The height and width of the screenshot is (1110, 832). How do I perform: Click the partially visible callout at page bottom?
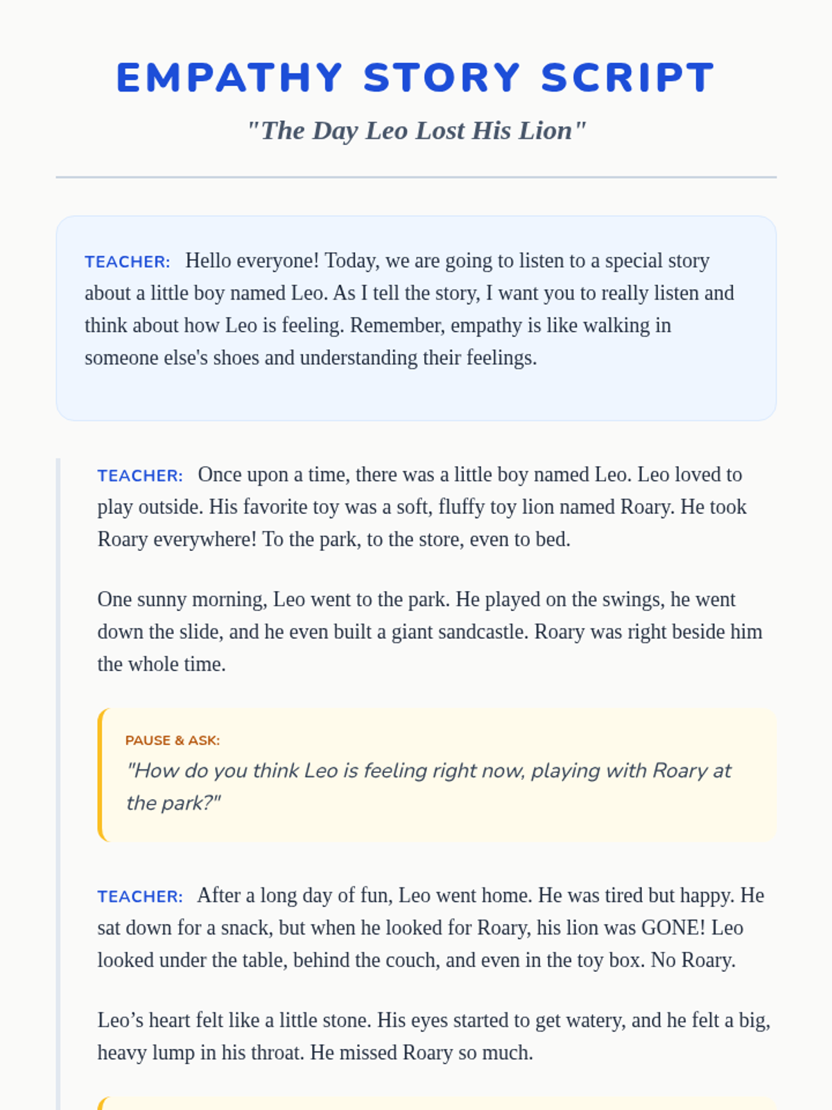pos(437,1104)
